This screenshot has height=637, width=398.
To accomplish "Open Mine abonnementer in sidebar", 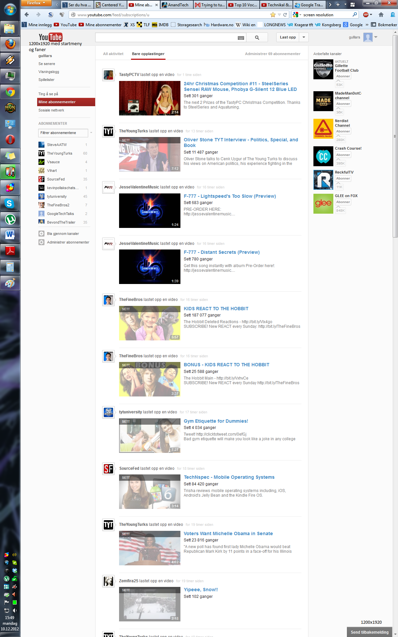I will coord(66,102).
